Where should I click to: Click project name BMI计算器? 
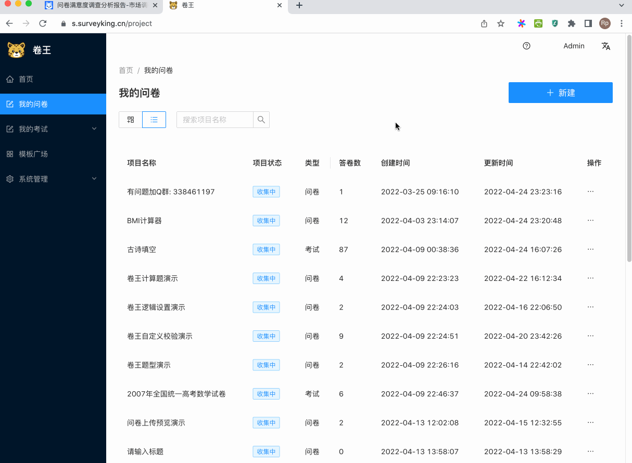click(x=144, y=221)
